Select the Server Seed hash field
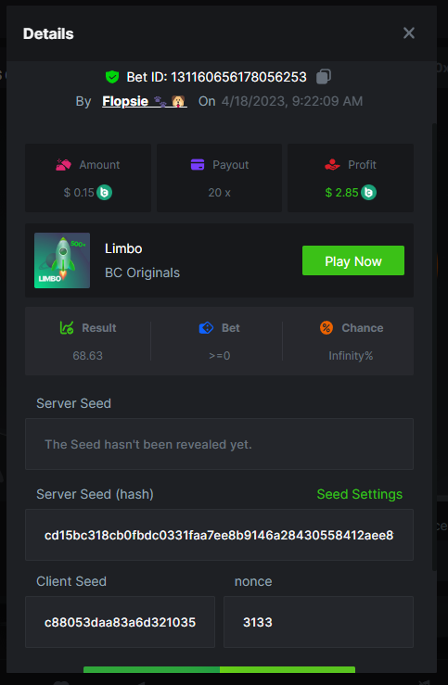Viewport: 448px width, 685px height. (x=220, y=535)
